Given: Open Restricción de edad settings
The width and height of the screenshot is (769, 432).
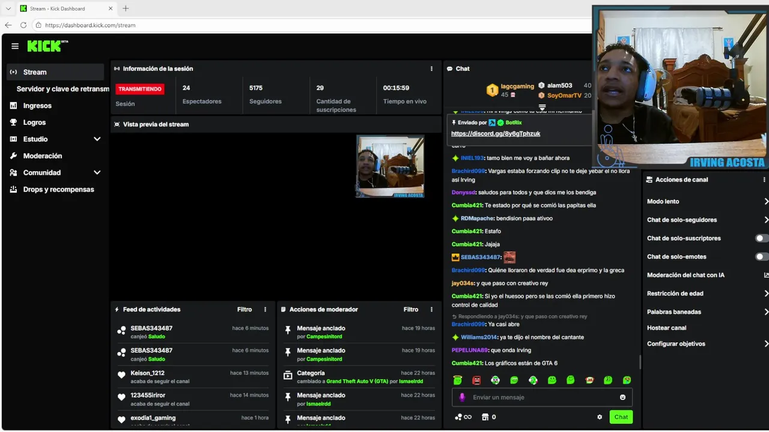Looking at the screenshot, I should point(707,294).
